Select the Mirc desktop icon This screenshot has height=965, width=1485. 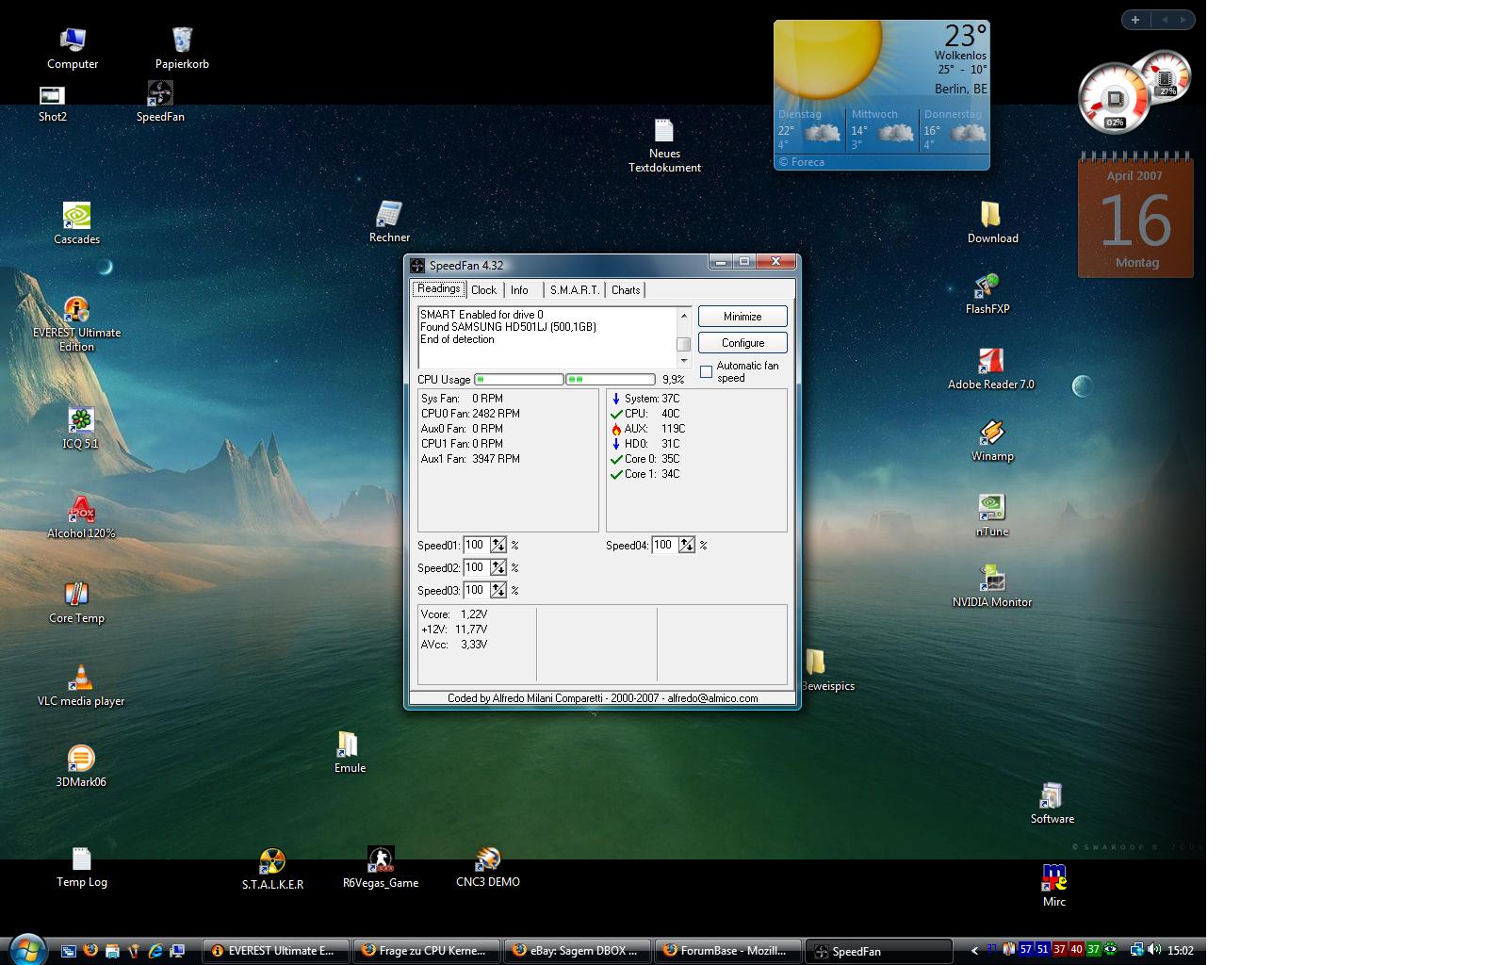[1054, 886]
